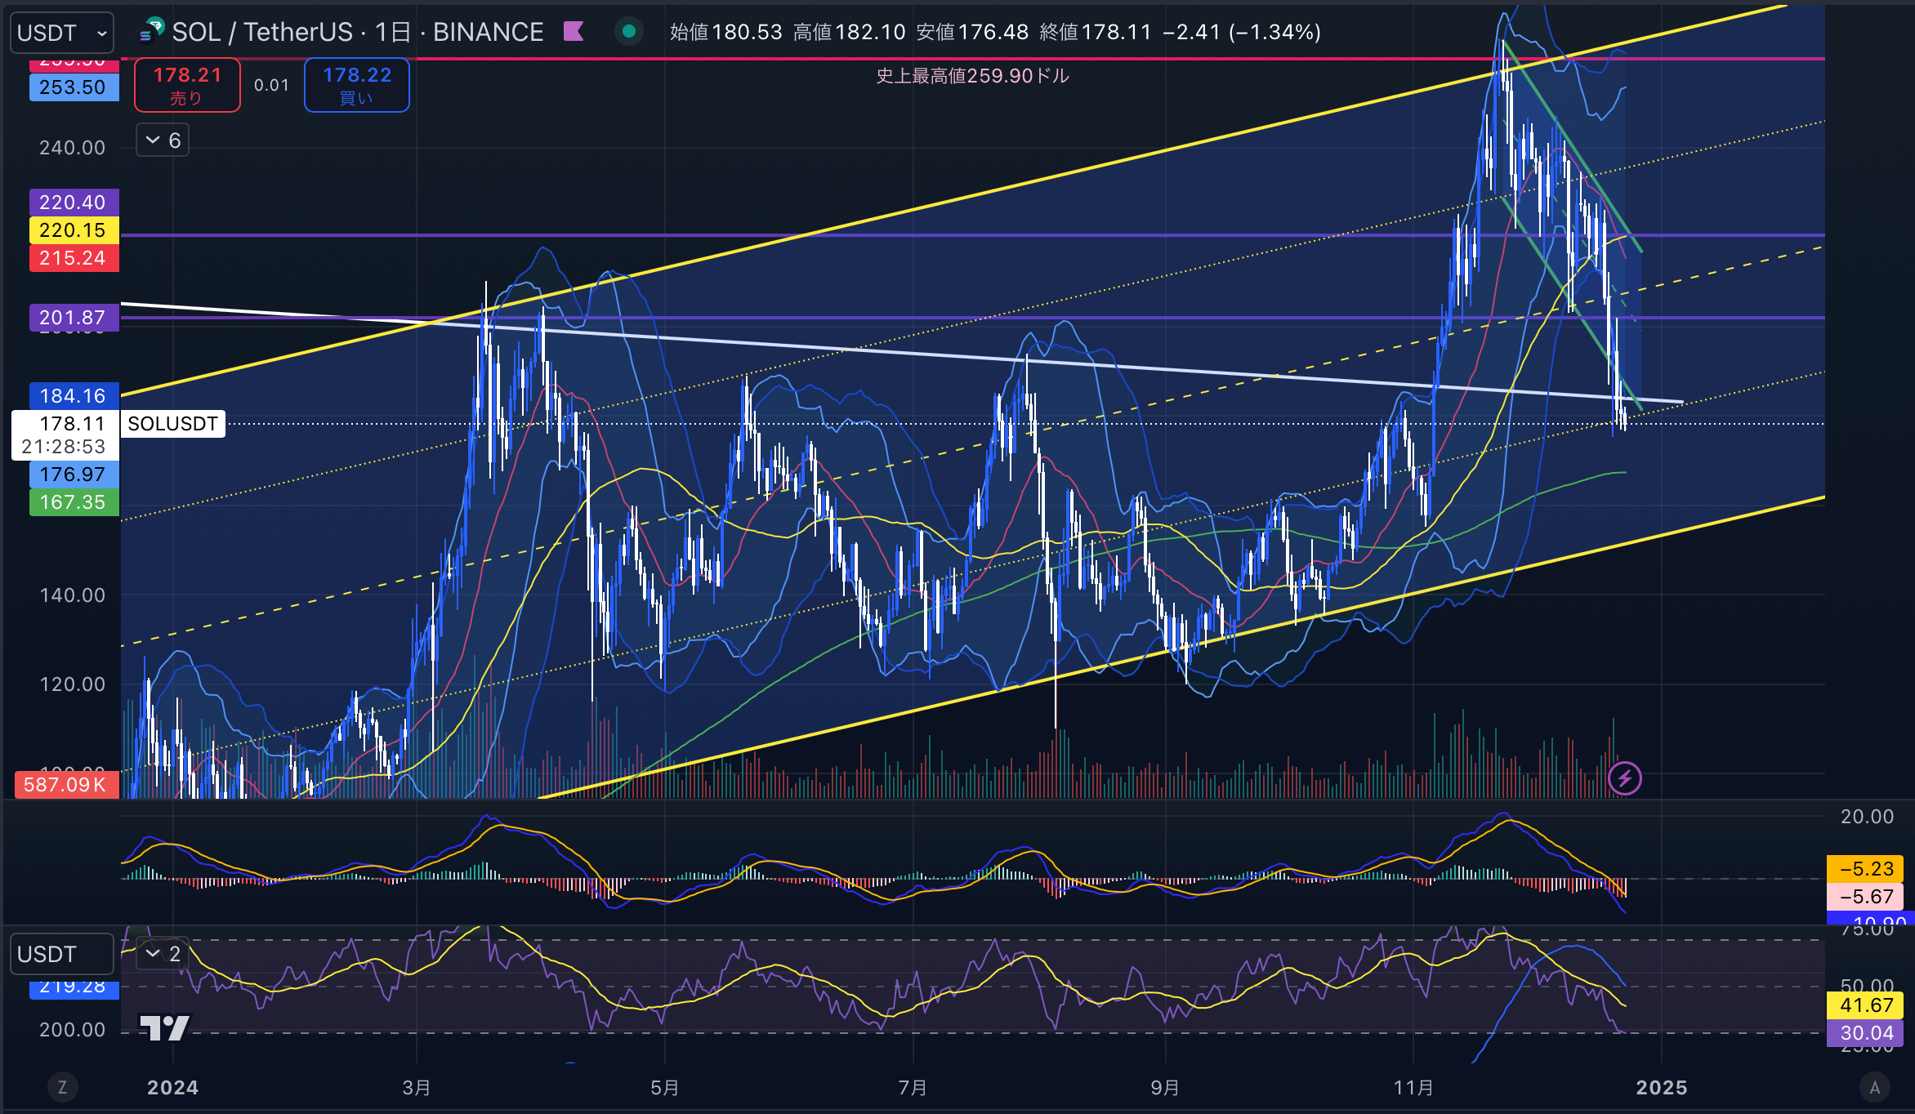Click the blue 184.16 price label

74,396
